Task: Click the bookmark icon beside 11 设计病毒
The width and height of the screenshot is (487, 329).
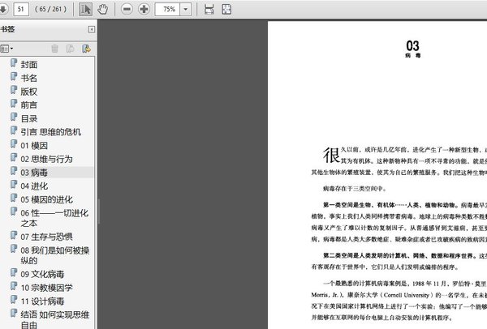Action: (14, 300)
